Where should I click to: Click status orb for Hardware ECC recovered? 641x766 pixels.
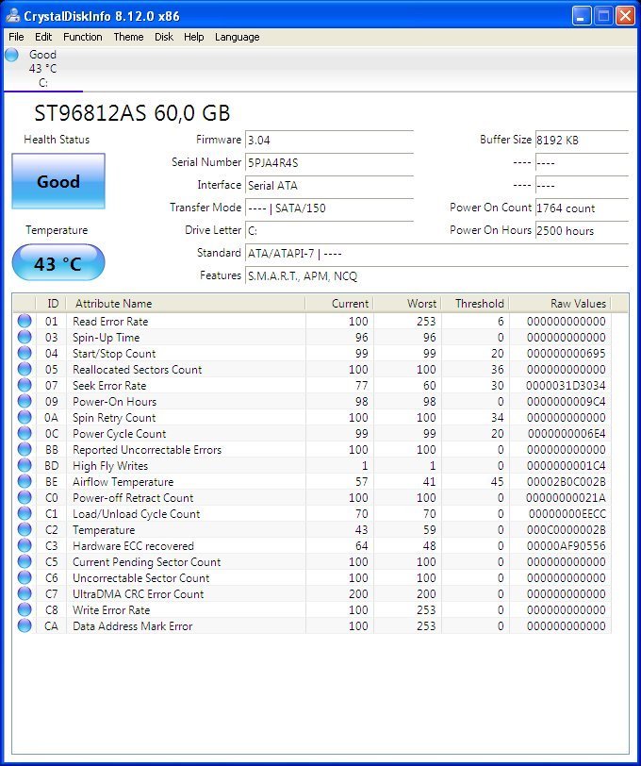point(25,545)
